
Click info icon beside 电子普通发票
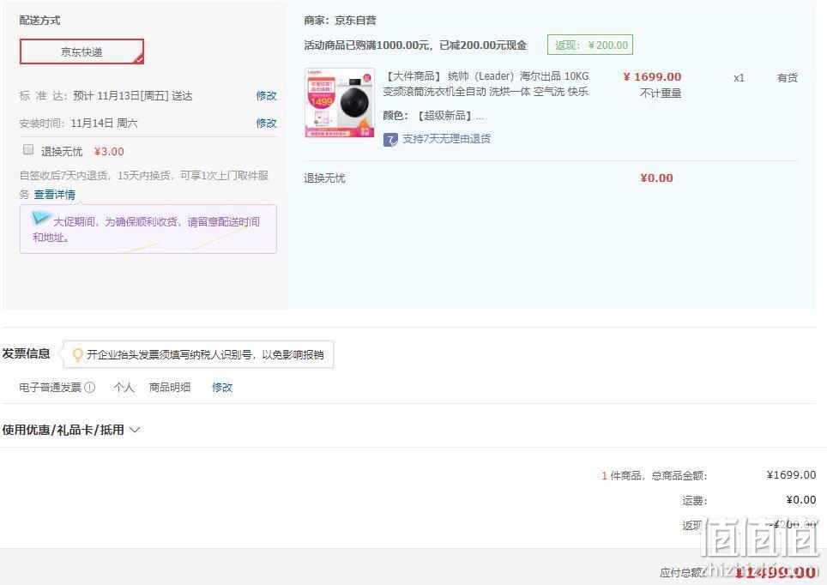(x=90, y=387)
